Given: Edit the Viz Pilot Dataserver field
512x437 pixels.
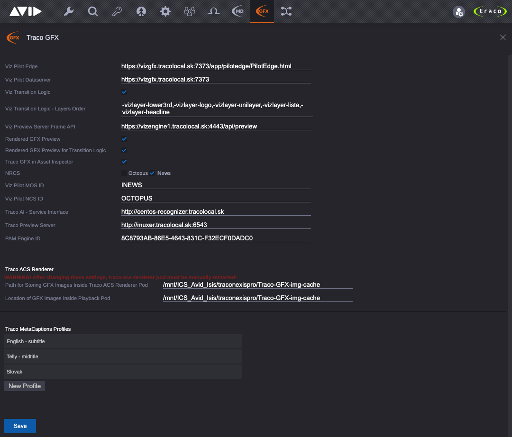Looking at the screenshot, I should click(x=216, y=79).
